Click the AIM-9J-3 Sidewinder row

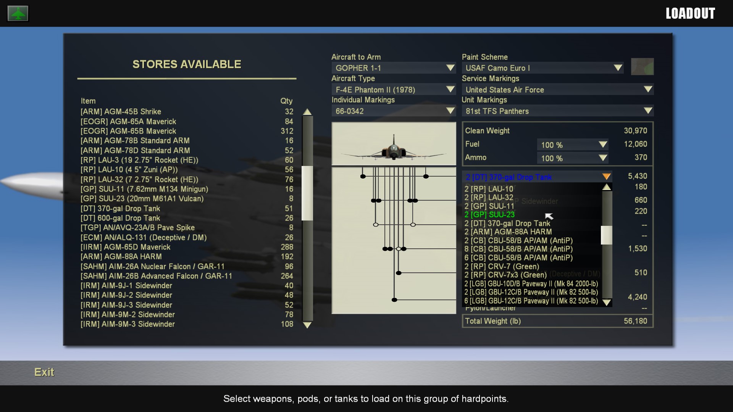[187, 305]
